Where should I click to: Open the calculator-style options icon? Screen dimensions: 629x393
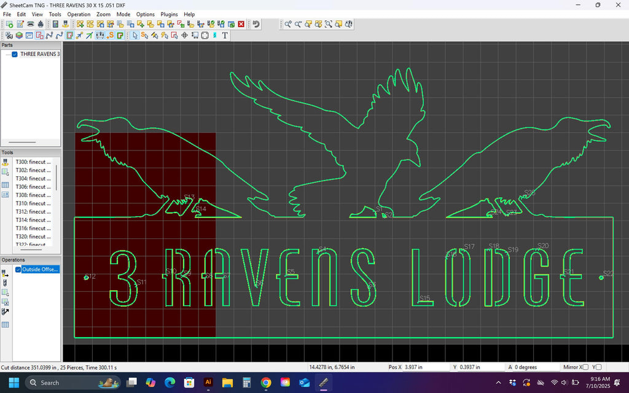pyautogui.click(x=55, y=24)
